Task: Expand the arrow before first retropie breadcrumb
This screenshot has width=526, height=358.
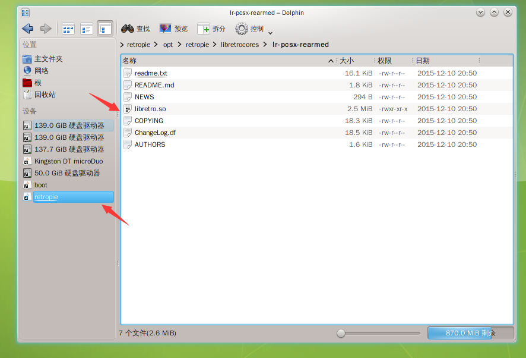Action: coord(122,45)
